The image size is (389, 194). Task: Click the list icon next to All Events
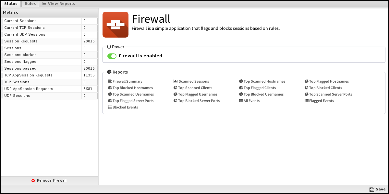(240, 101)
